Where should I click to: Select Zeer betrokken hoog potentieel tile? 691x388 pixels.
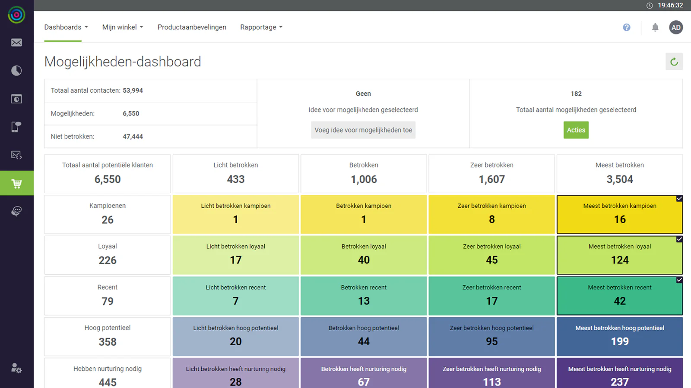click(x=492, y=336)
